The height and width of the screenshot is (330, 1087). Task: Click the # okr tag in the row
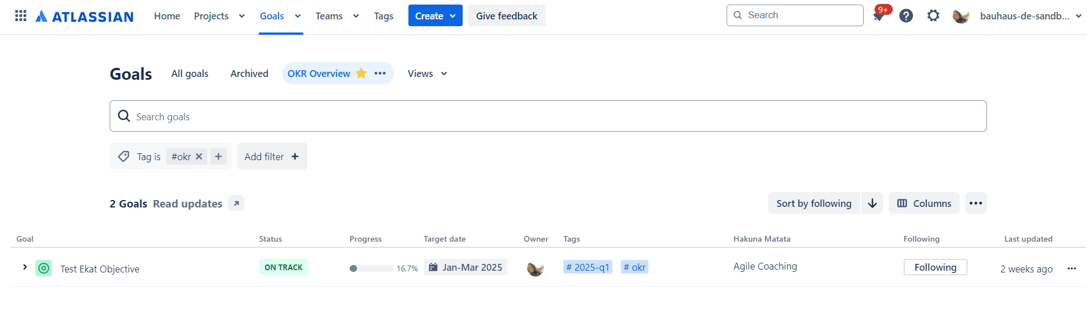tap(635, 267)
